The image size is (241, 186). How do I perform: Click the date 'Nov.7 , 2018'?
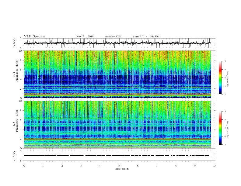85,36
